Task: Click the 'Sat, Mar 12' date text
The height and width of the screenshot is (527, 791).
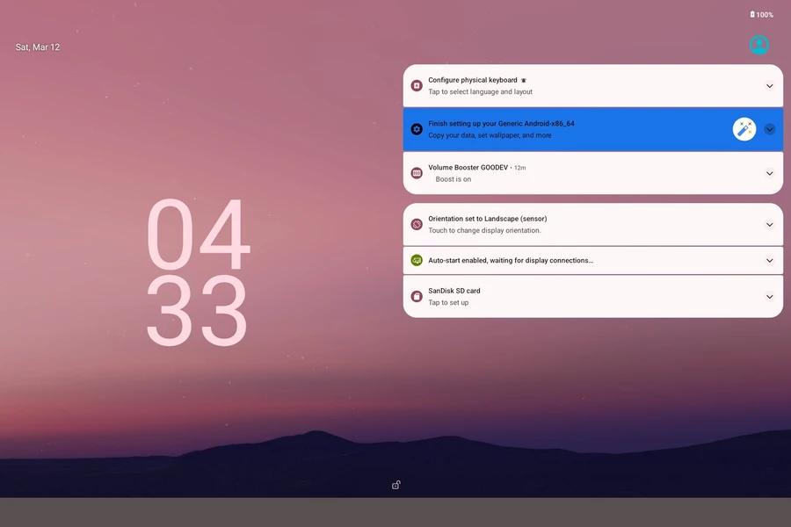Action: 38,47
